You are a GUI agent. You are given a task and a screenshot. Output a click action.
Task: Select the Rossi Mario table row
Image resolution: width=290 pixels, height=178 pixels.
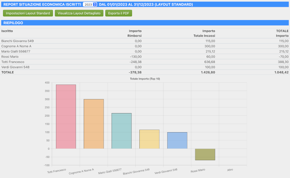(x=10, y=57)
